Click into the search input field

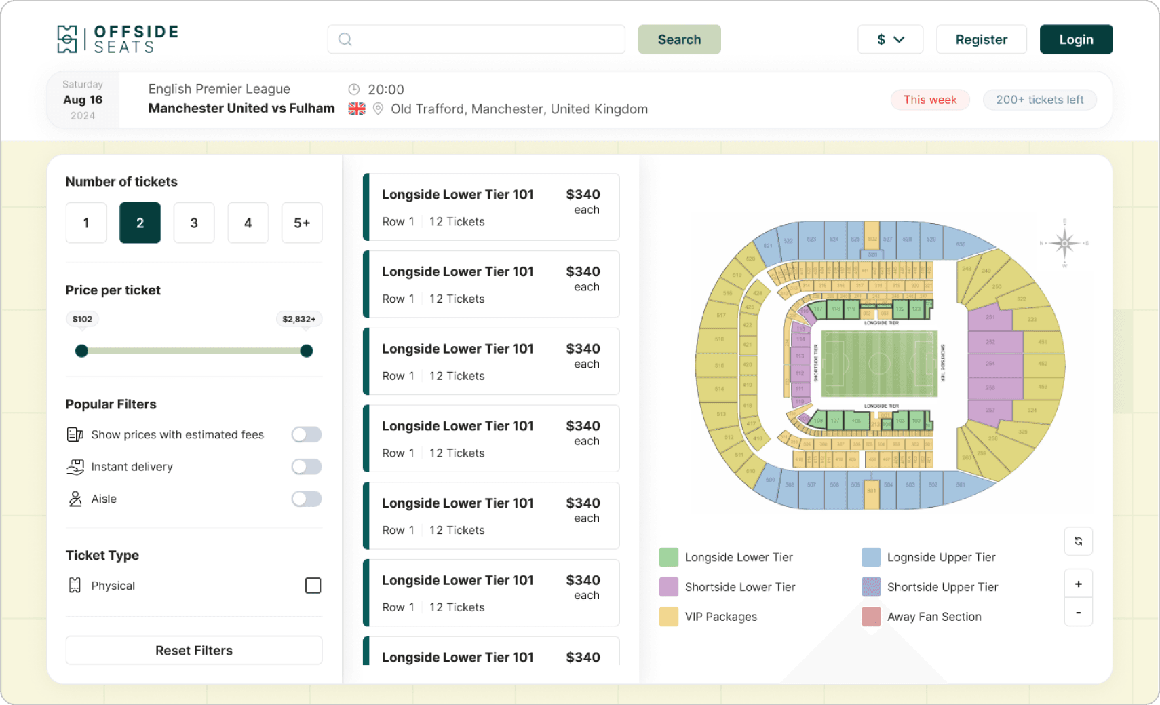pos(476,39)
